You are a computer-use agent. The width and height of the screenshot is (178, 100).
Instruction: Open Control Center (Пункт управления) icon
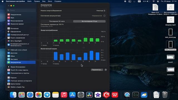[9, 38]
